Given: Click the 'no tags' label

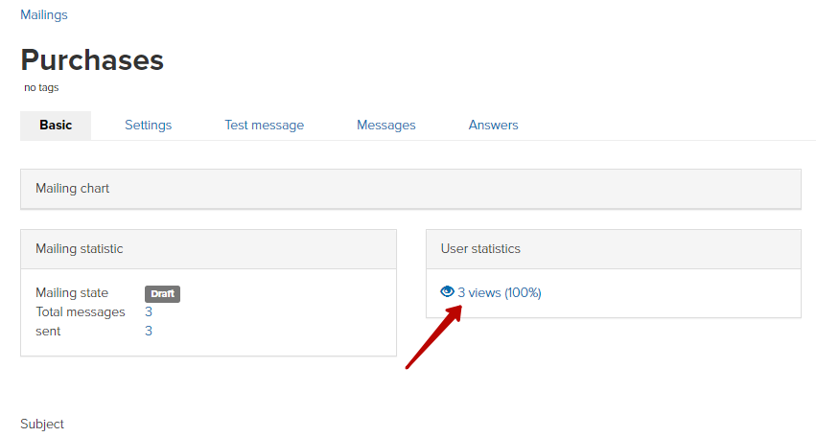Looking at the screenshot, I should (41, 88).
